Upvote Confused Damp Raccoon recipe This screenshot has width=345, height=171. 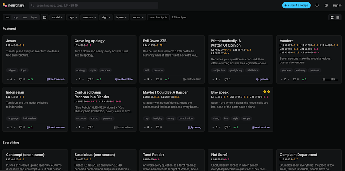click(77, 127)
